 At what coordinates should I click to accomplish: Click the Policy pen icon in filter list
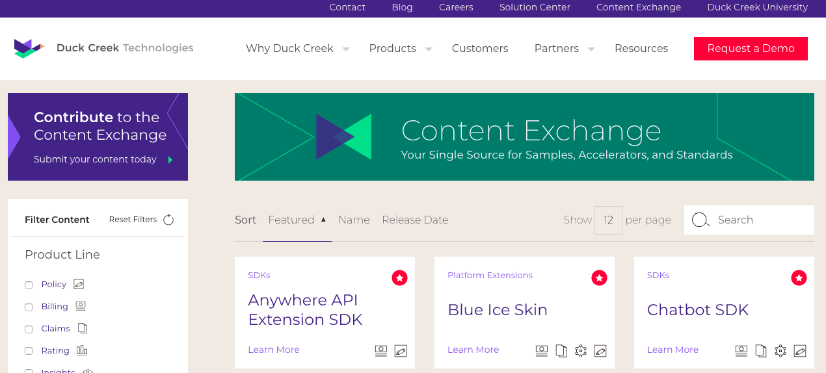click(x=79, y=284)
